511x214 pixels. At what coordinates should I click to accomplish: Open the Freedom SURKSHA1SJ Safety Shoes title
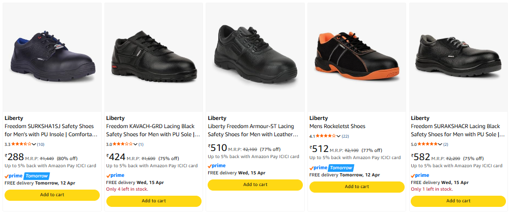52,130
